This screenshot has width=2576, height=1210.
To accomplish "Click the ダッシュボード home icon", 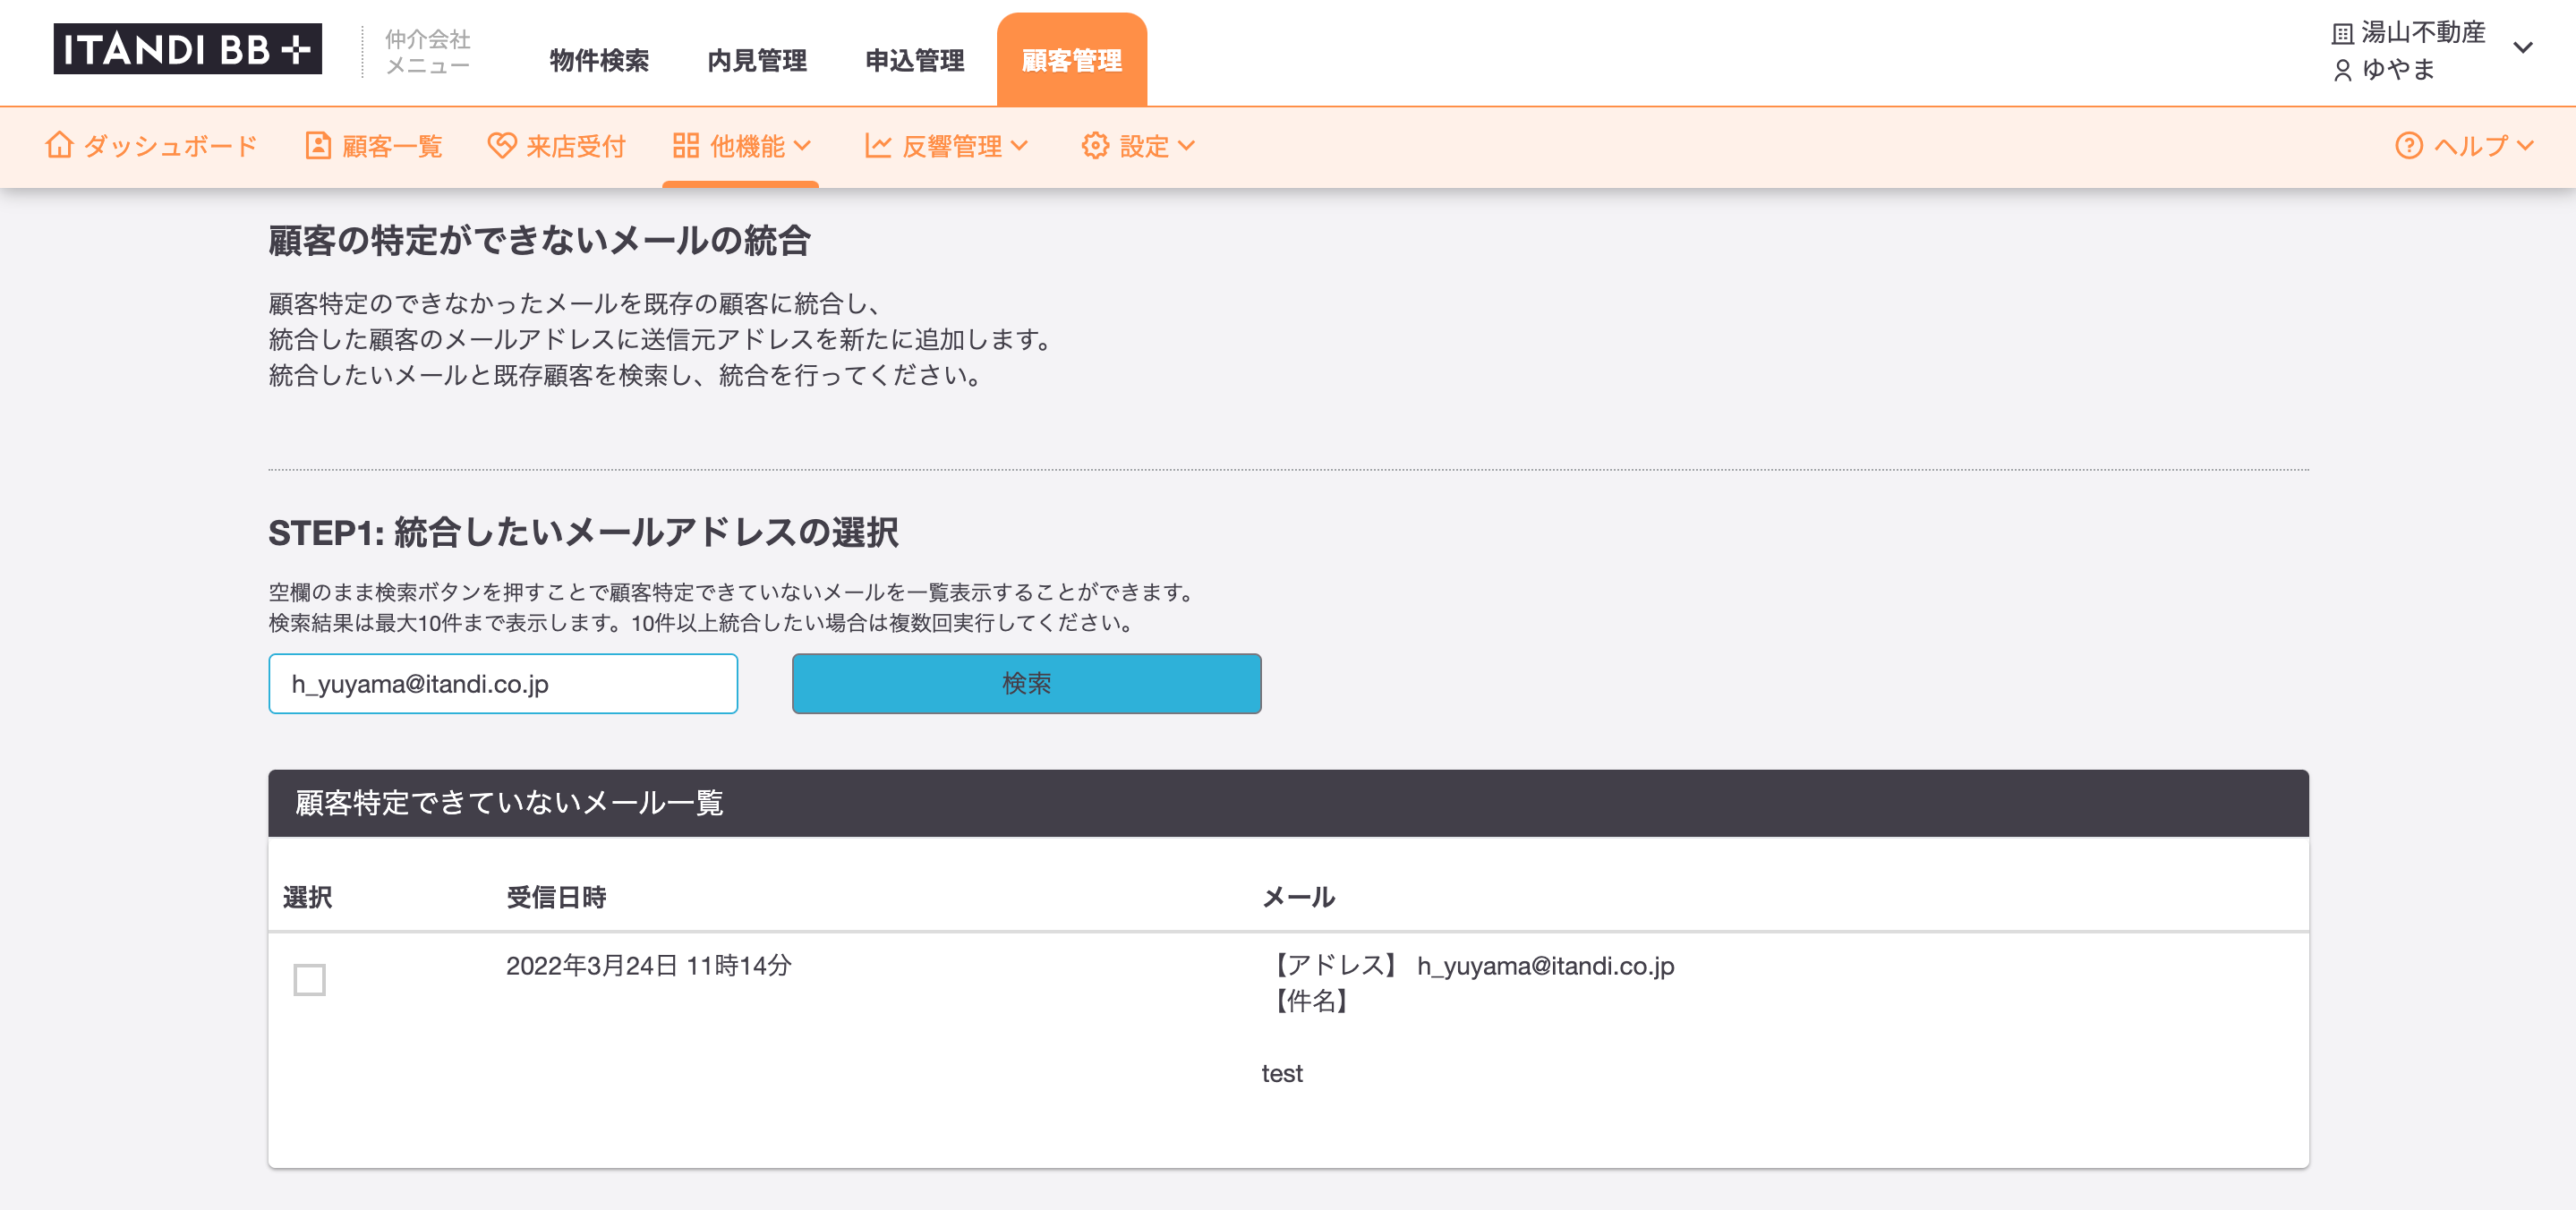I will pos(59,145).
